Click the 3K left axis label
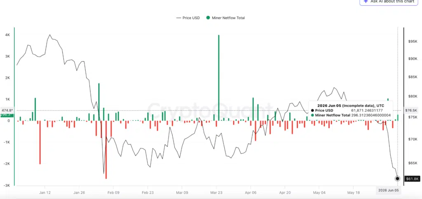 [x=7, y=56]
